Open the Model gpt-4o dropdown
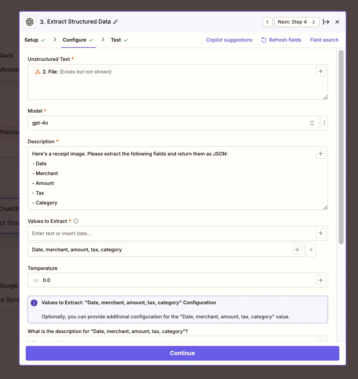The image size is (358, 379). [x=173, y=123]
